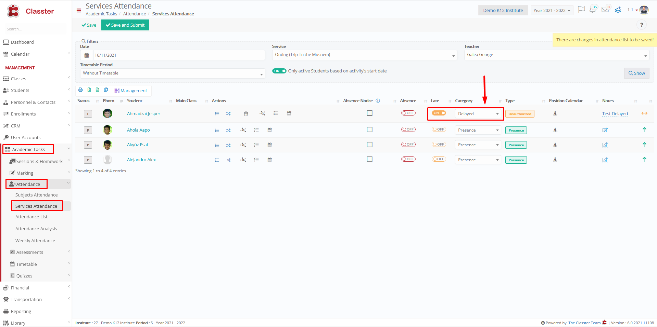Click calendar icon in Ahola Aapo row
Viewport: 657px width, 327px height.
click(x=270, y=130)
